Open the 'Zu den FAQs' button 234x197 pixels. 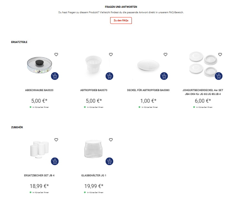tap(121, 20)
